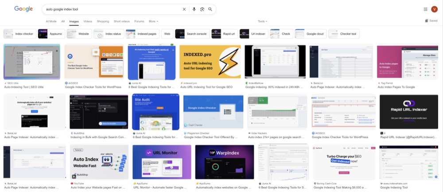This screenshot has height=192, width=443.
Task: Open the 'Google Indexing Tool Making $8,000 a' link
Action: [340, 187]
